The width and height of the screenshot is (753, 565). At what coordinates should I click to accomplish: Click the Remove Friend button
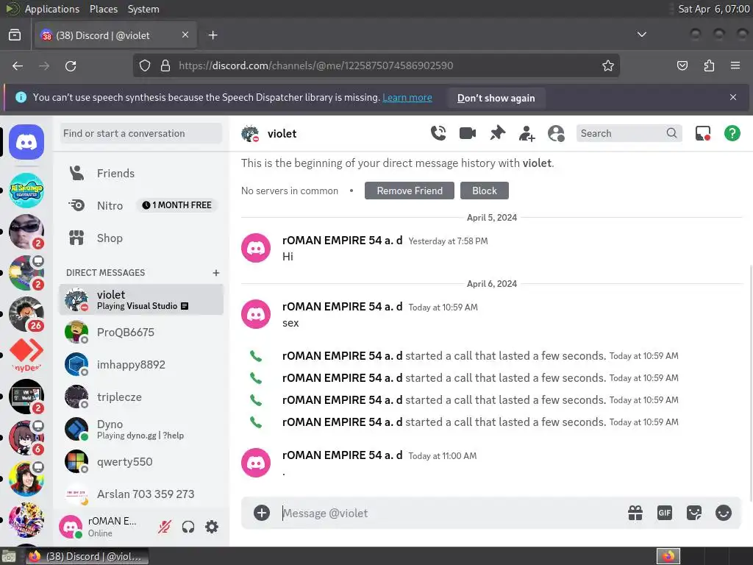tap(410, 191)
